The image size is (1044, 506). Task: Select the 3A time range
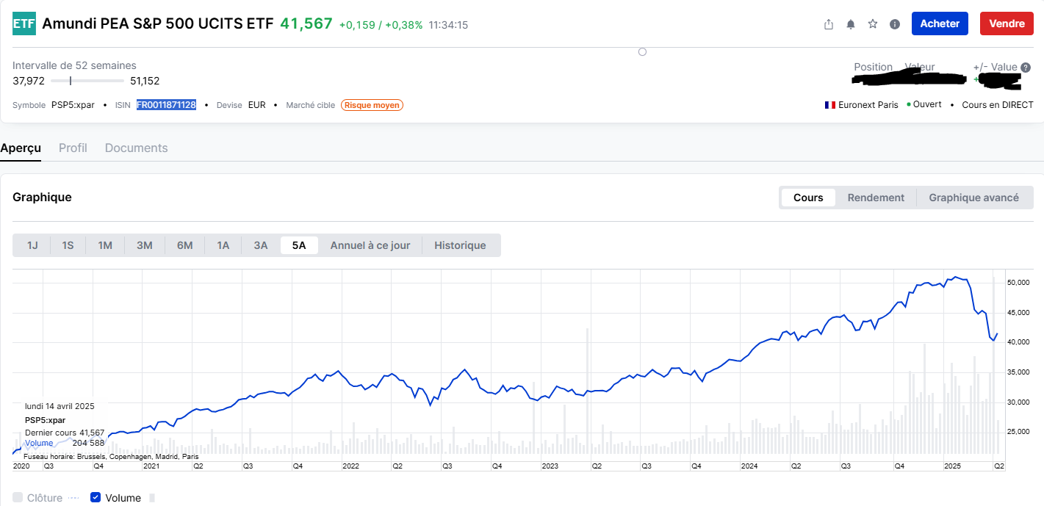(261, 245)
